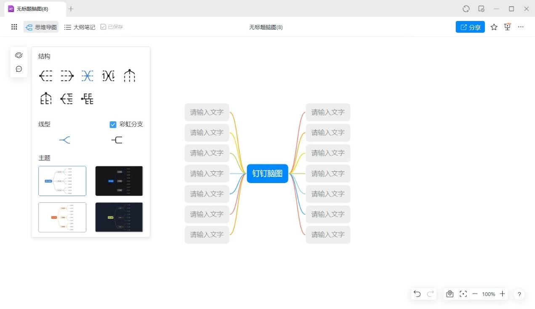The width and height of the screenshot is (535, 309).
Task: Click the zoom in plus button
Action: click(x=502, y=294)
